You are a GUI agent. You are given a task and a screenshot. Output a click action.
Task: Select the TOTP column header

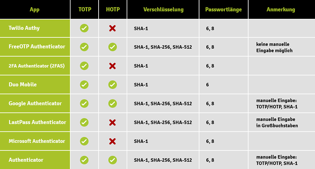tap(84, 9)
